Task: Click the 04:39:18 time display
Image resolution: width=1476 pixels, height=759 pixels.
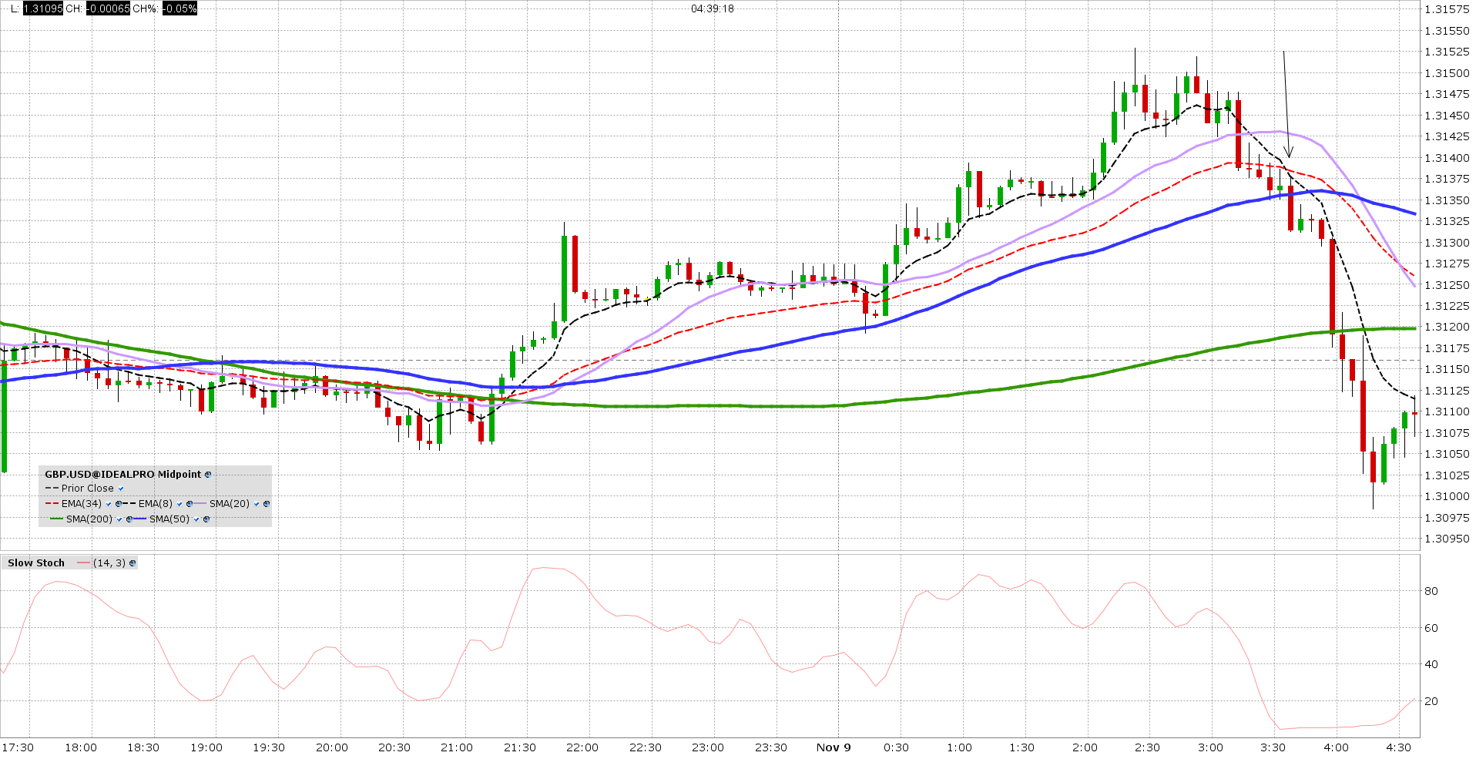Action: click(x=713, y=8)
